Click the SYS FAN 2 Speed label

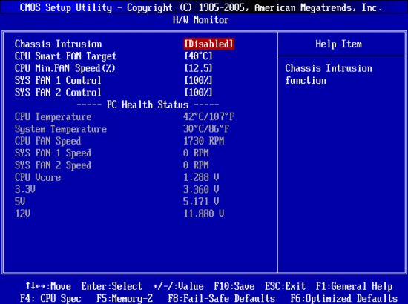click(53, 165)
